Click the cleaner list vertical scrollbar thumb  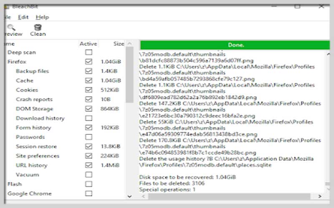(129, 75)
